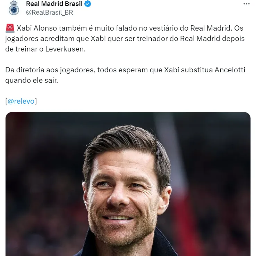Click 'Da diretoria aos jogadores' paragraph start

tap(50, 70)
